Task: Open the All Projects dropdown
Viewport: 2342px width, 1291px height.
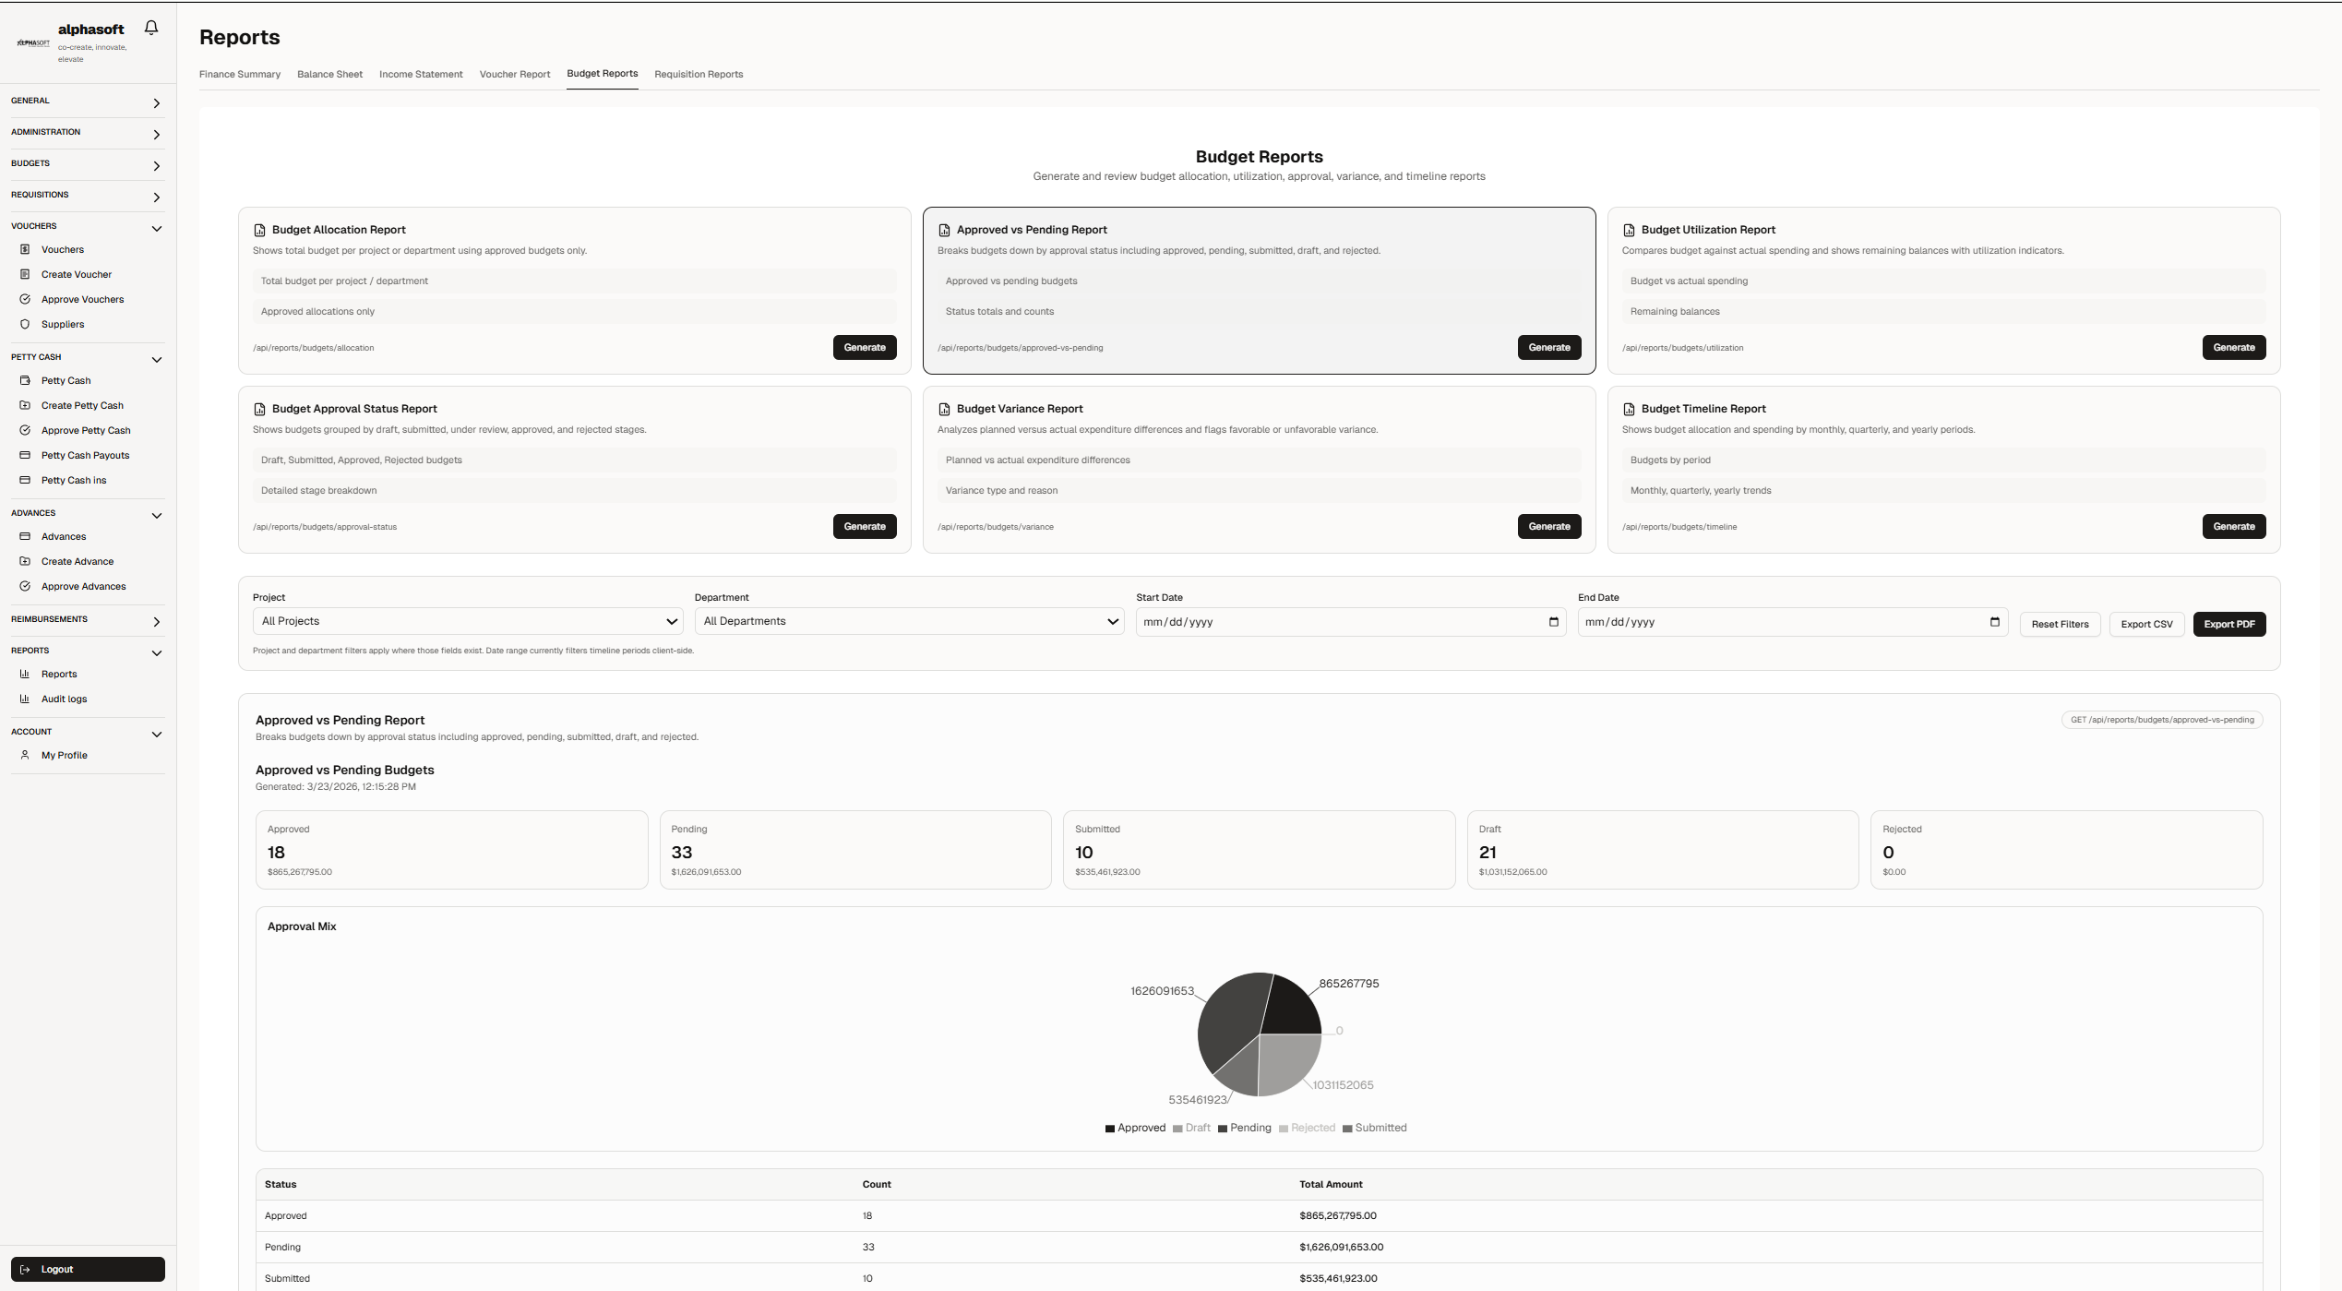Action: click(468, 621)
